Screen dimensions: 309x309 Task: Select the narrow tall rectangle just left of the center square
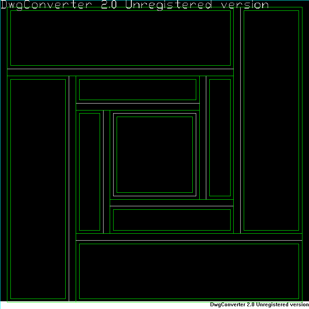(x=90, y=172)
